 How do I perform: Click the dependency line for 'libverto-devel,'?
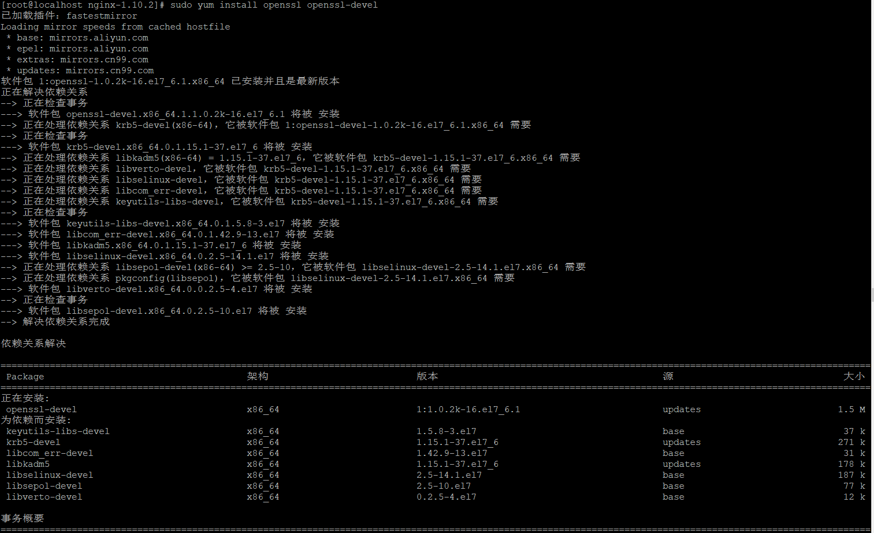click(x=236, y=168)
